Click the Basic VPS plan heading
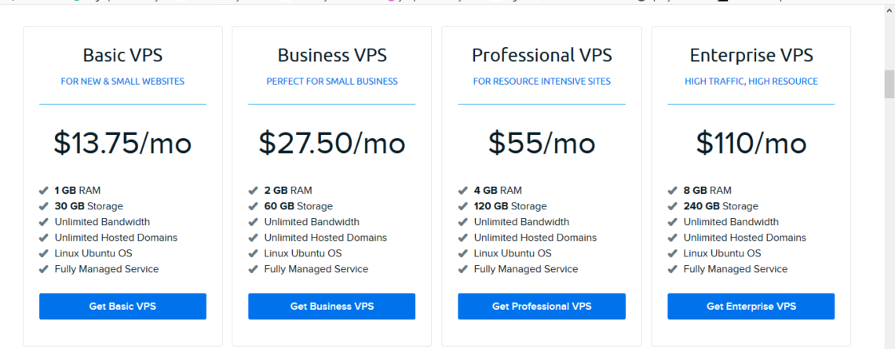 click(x=122, y=56)
